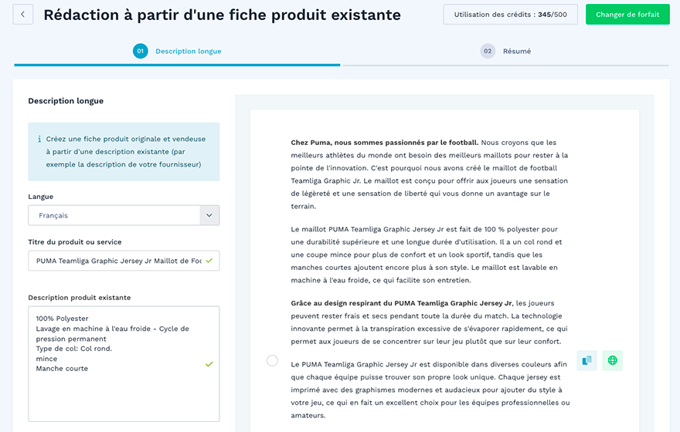Viewport: 680px width, 432px height.
Task: Click 'disponible dans diverses couleurs' paragraph
Action: [430, 390]
